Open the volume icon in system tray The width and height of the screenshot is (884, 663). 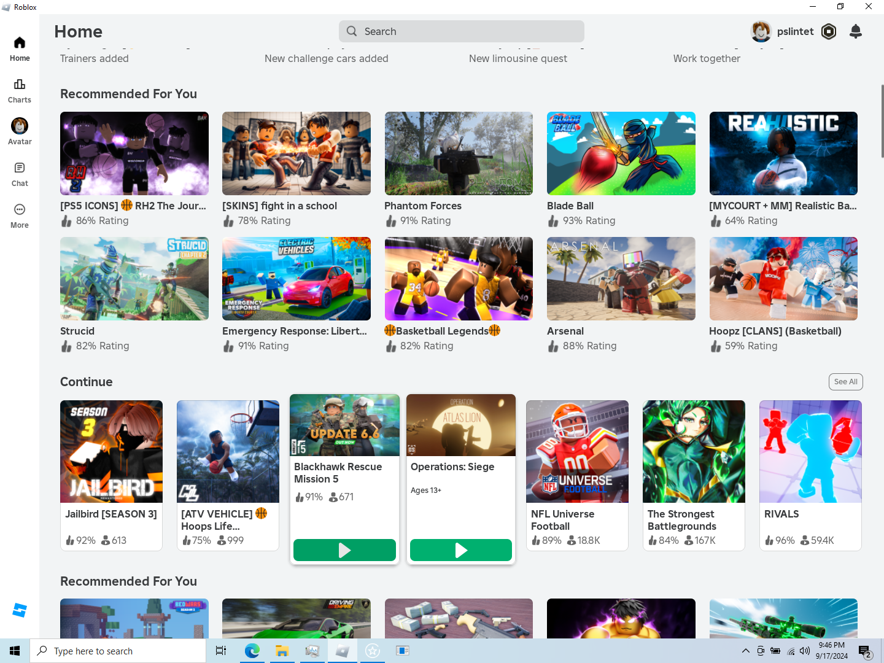pos(805,651)
